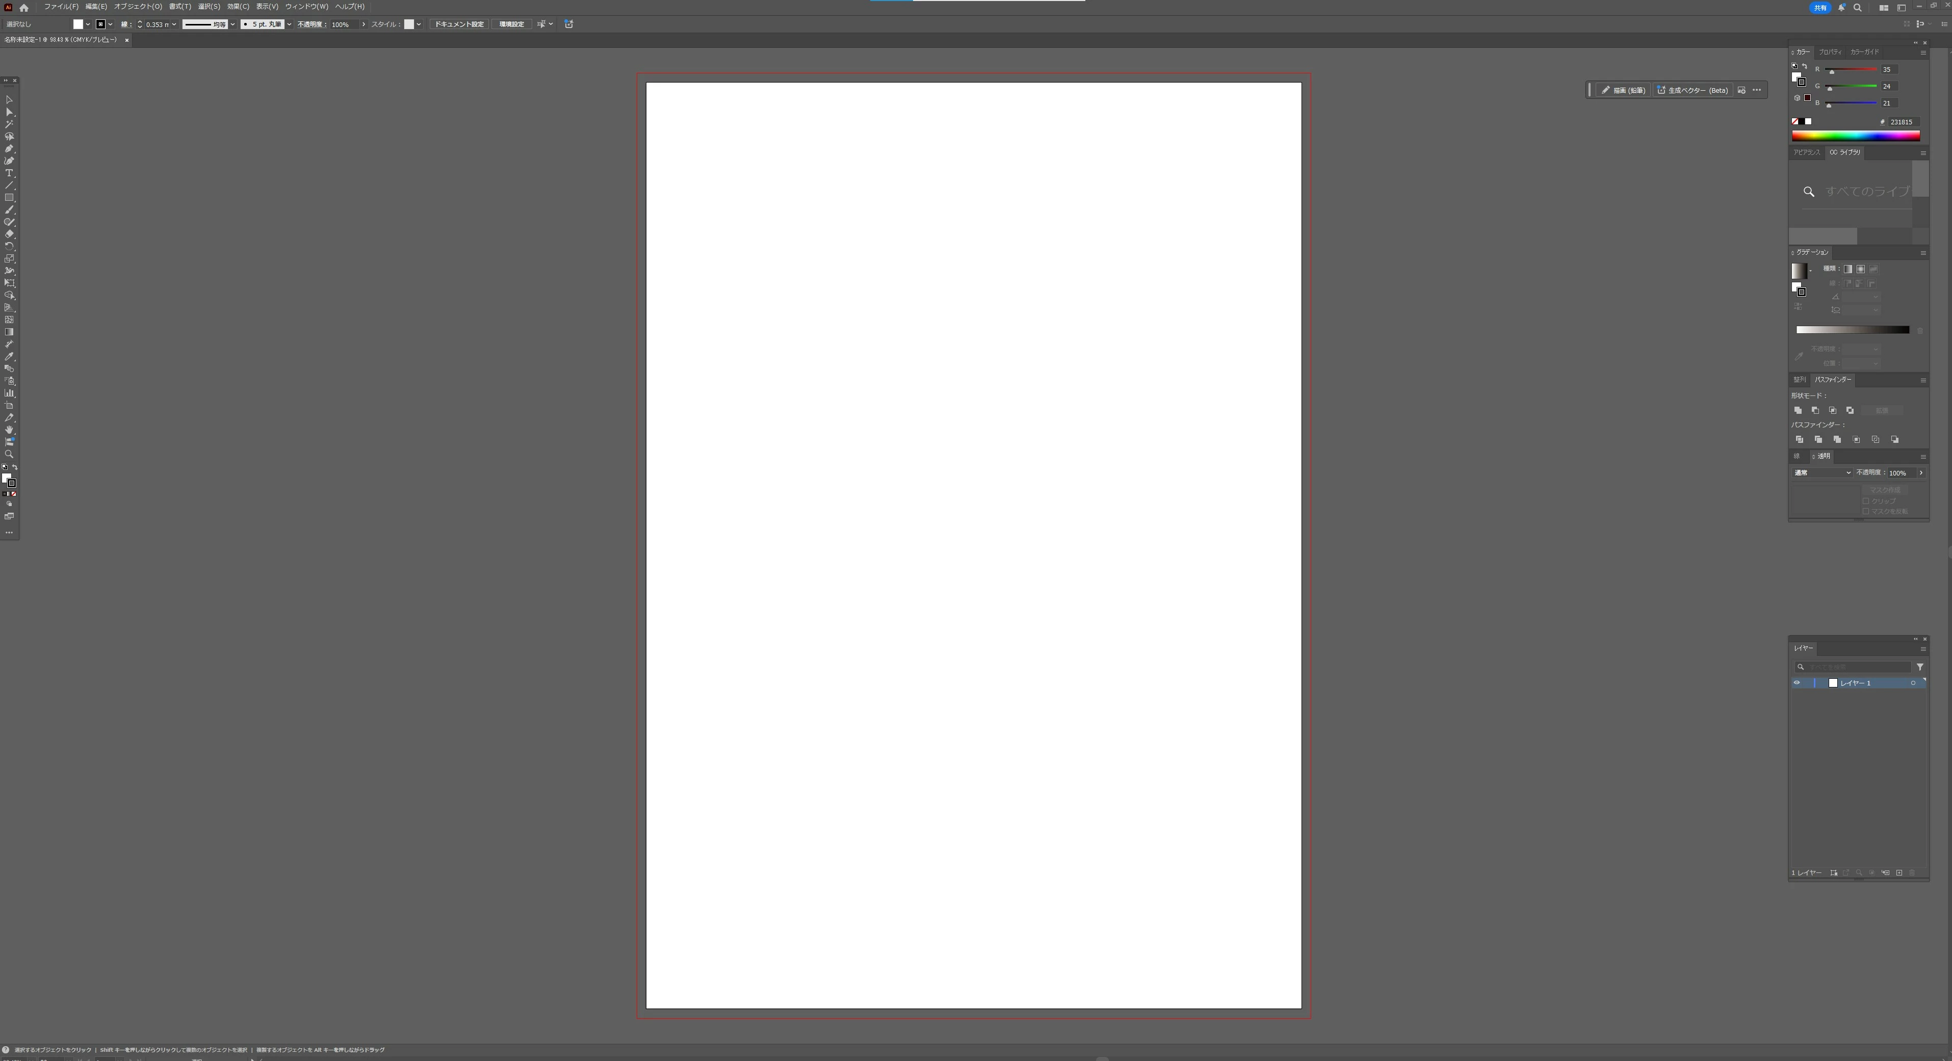Open the スタイル graphic style dropdown
Image resolution: width=1952 pixels, height=1061 pixels.
(x=418, y=24)
